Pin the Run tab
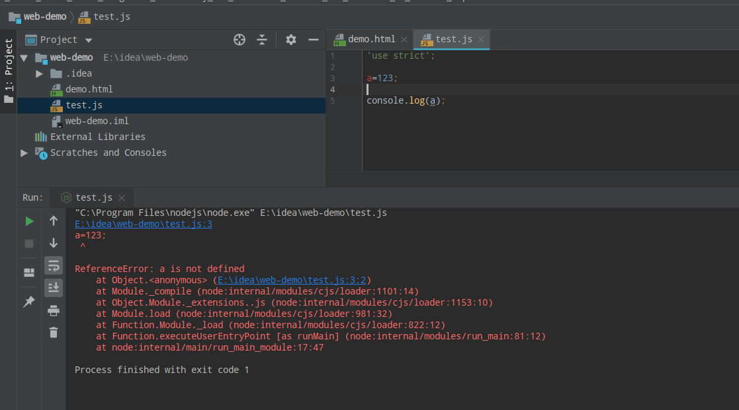Image resolution: width=739 pixels, height=410 pixels. coord(29,301)
